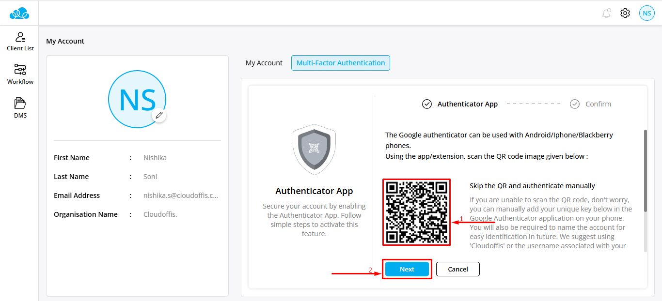This screenshot has height=301, width=662.
Task: Click the instructions panel scrollbar
Action: tap(645, 170)
